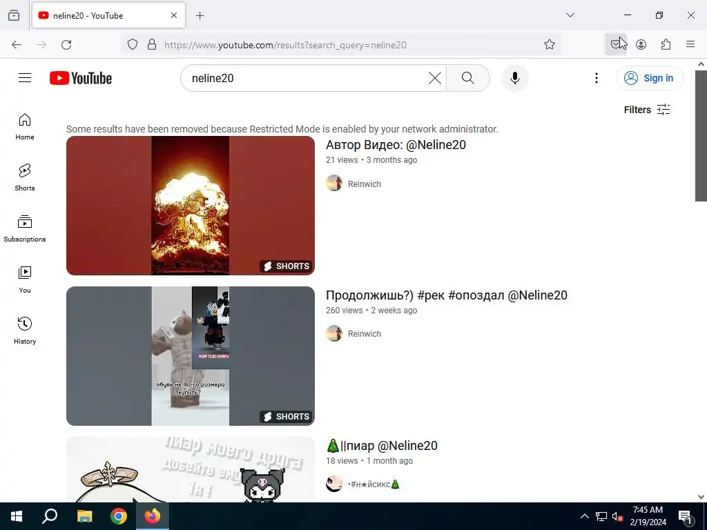Image resolution: width=707 pixels, height=530 pixels.
Task: Open the notifications action center
Action: 686,517
